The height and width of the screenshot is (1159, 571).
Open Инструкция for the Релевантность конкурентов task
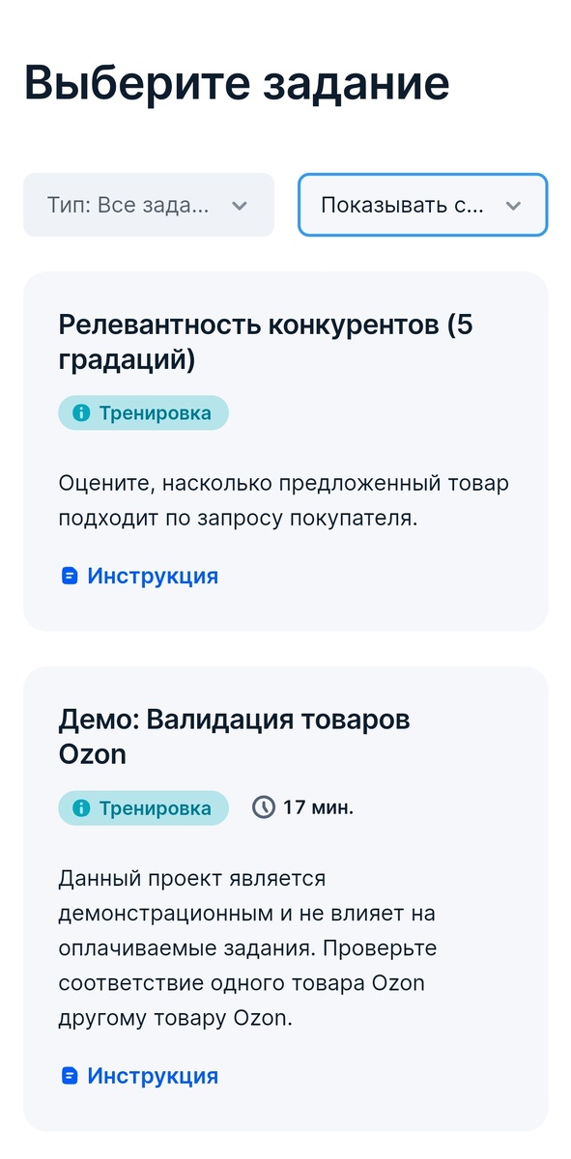152,575
